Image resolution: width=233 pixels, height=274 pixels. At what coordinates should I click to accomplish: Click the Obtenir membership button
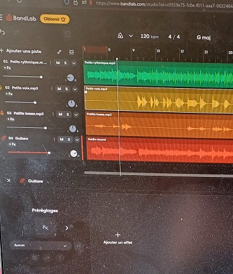pyautogui.click(x=55, y=19)
